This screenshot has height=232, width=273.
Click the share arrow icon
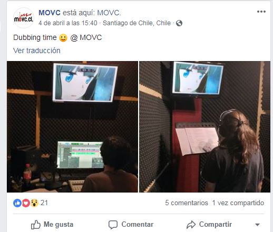coord(191,225)
